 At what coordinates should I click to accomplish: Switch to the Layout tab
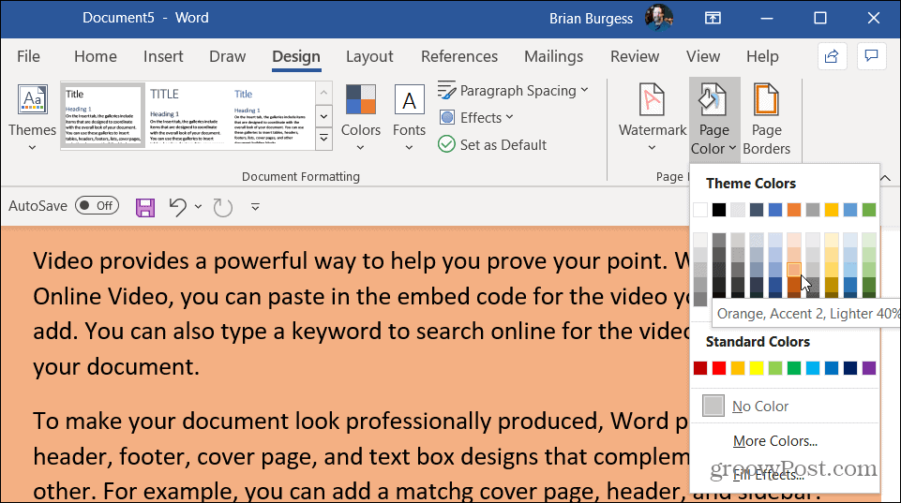(369, 56)
